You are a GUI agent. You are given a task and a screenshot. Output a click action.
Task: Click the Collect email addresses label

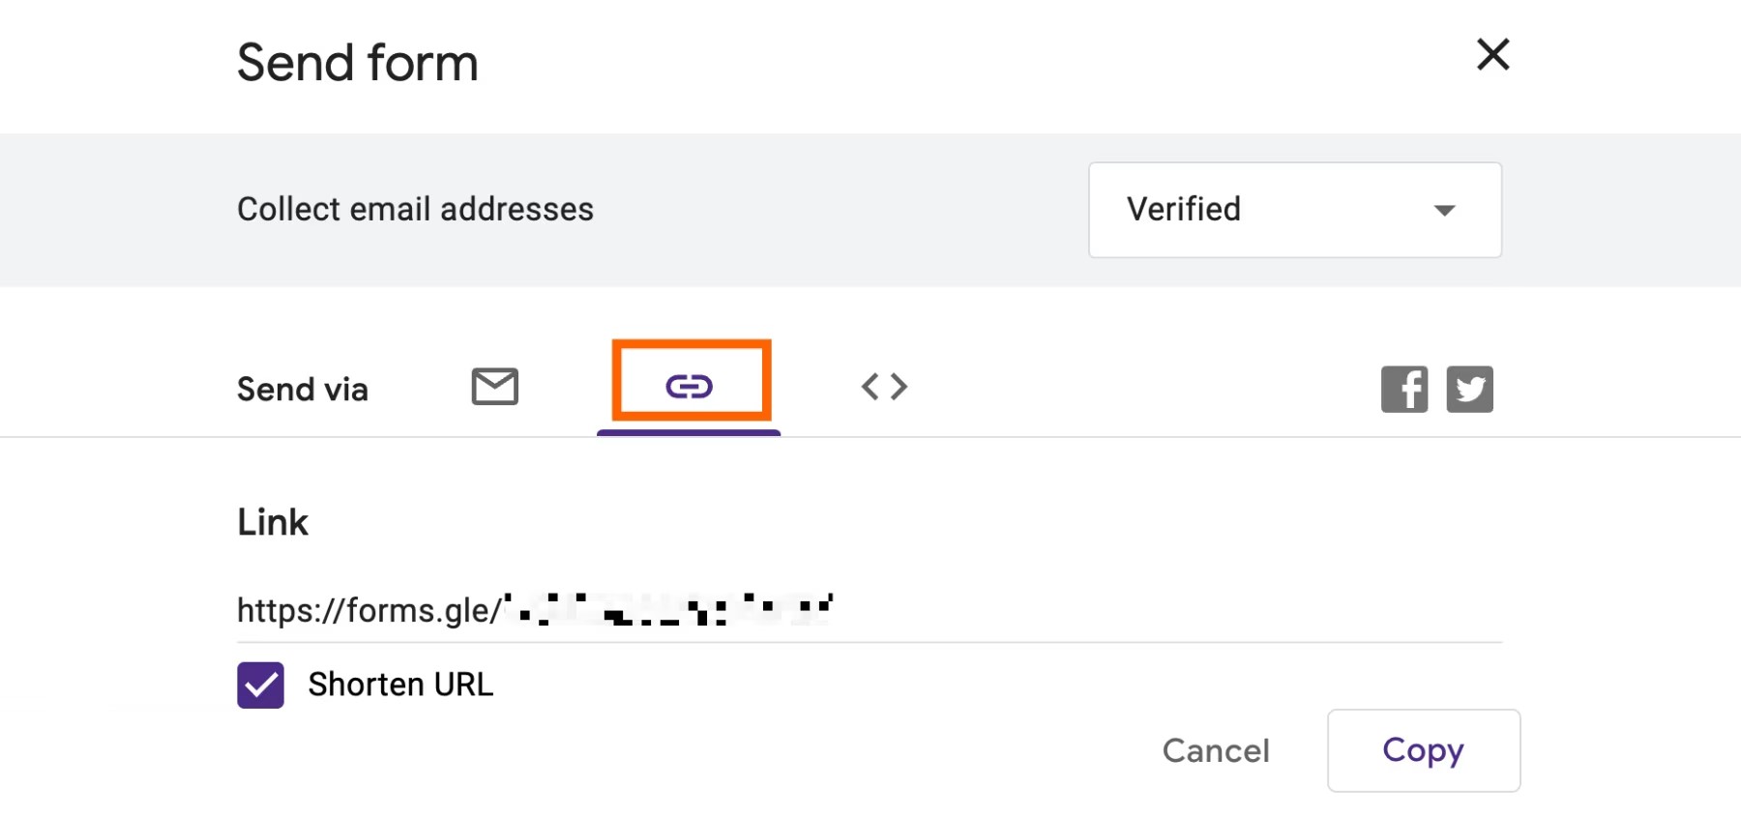[x=415, y=209]
